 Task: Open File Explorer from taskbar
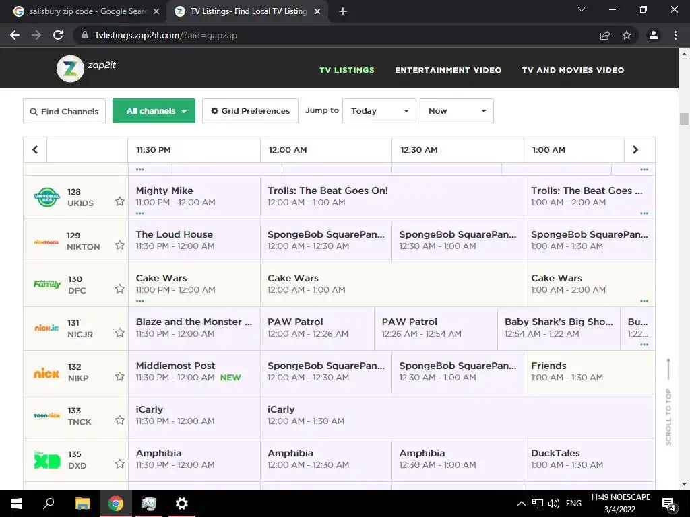(83, 504)
